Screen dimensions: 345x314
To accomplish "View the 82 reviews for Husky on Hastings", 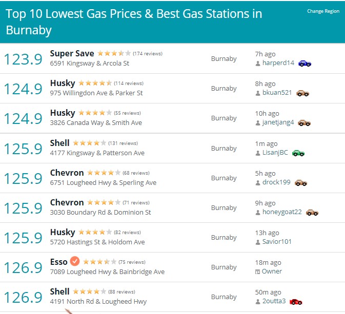I will pos(127,233).
